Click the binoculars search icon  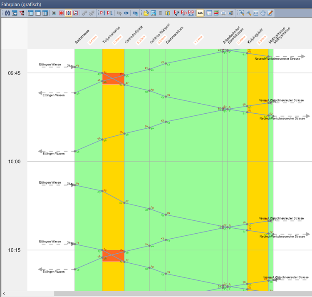[6, 13]
